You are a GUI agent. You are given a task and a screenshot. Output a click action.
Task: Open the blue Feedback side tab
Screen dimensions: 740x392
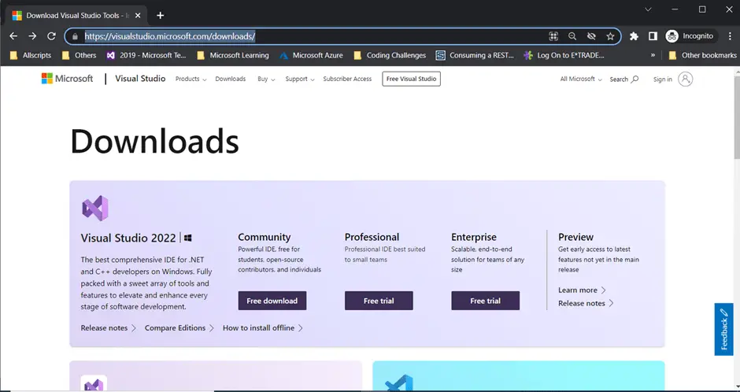pyautogui.click(x=723, y=329)
